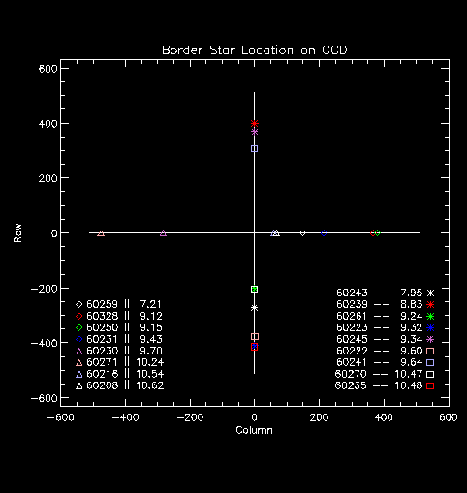This screenshot has width=467, height=493.
Task: Select the green-filled square data point near row -200
Action: (255, 289)
